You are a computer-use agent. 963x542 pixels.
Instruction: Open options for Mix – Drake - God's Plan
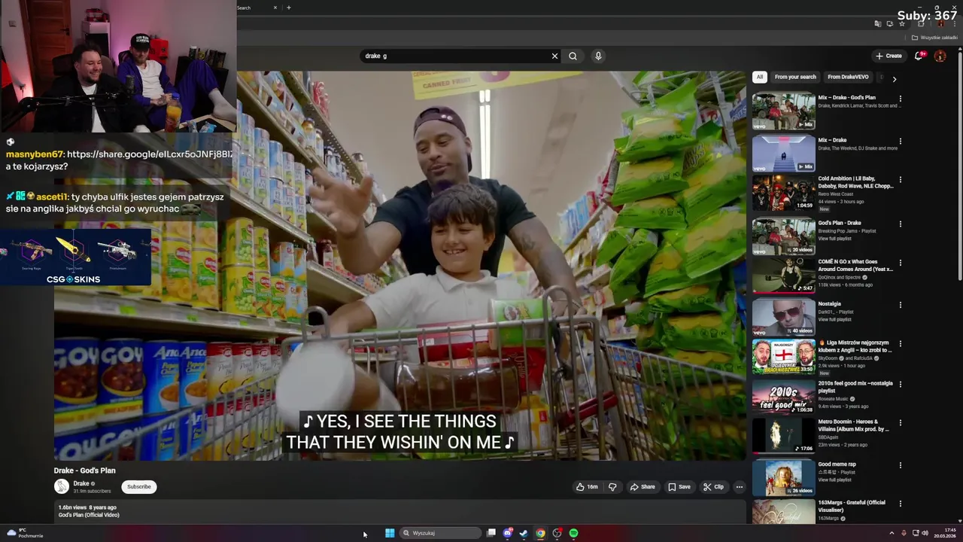pos(900,99)
